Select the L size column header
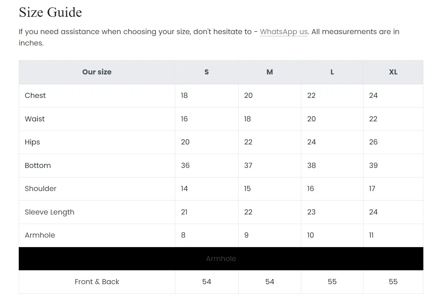The image size is (441, 297). coord(332,72)
